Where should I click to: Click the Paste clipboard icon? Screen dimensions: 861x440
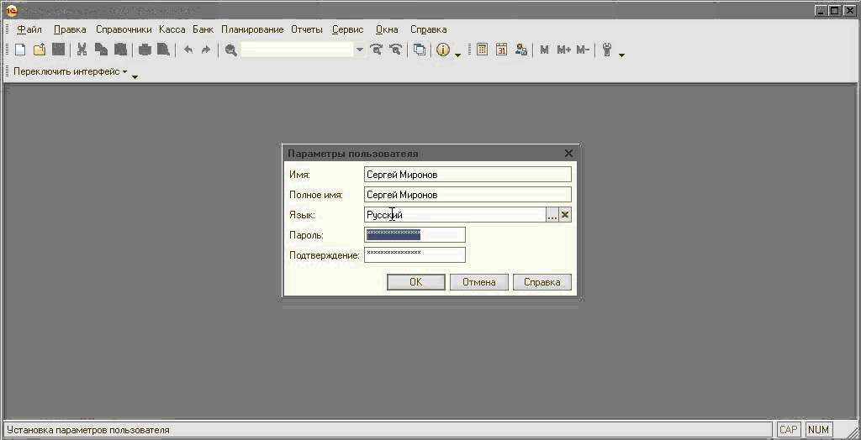pos(120,50)
